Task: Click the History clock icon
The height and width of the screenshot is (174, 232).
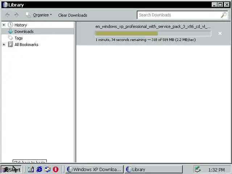Action: pos(11,25)
